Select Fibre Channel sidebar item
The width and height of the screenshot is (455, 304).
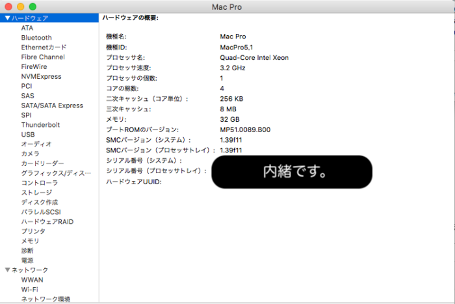tap(42, 57)
